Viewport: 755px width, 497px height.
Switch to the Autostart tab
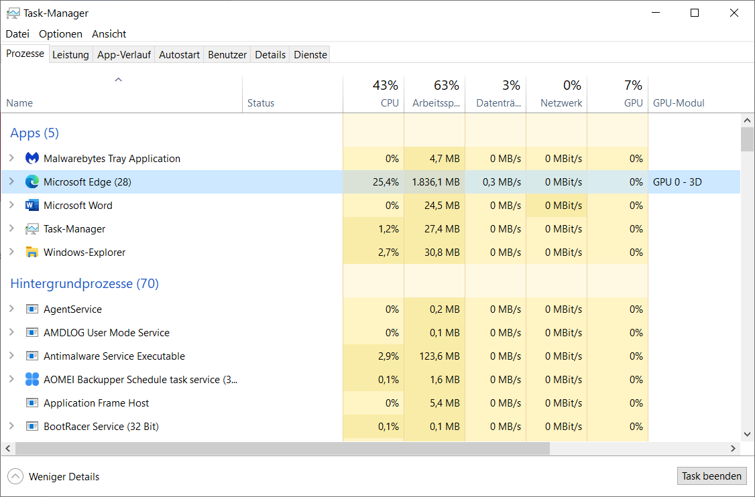click(x=179, y=55)
